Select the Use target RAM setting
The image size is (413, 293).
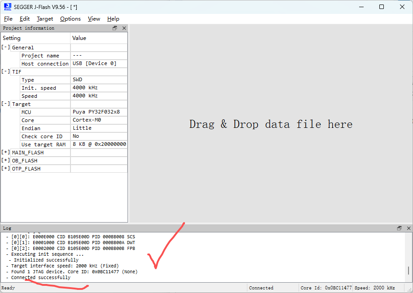(74, 144)
